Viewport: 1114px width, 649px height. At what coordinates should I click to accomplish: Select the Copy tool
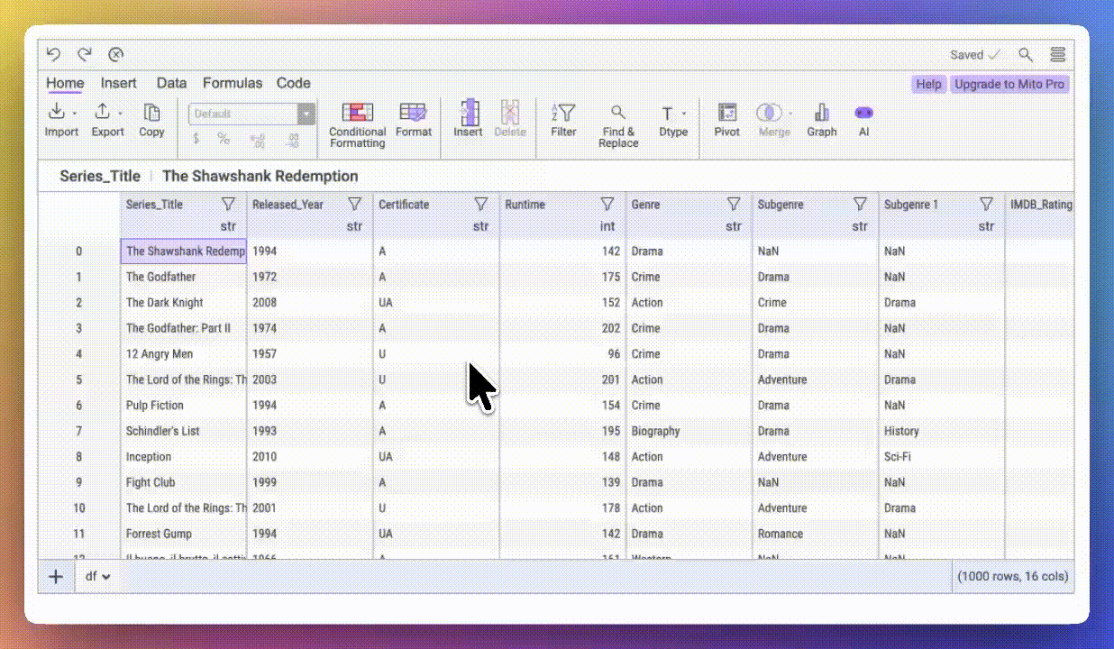[151, 120]
